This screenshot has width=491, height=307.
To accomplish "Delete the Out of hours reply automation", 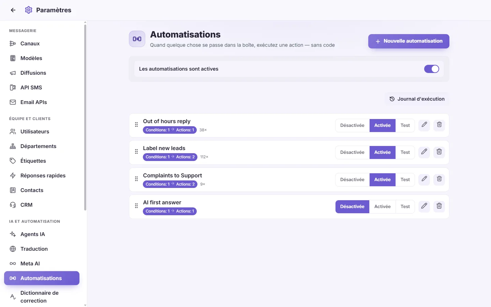I will coord(439,125).
